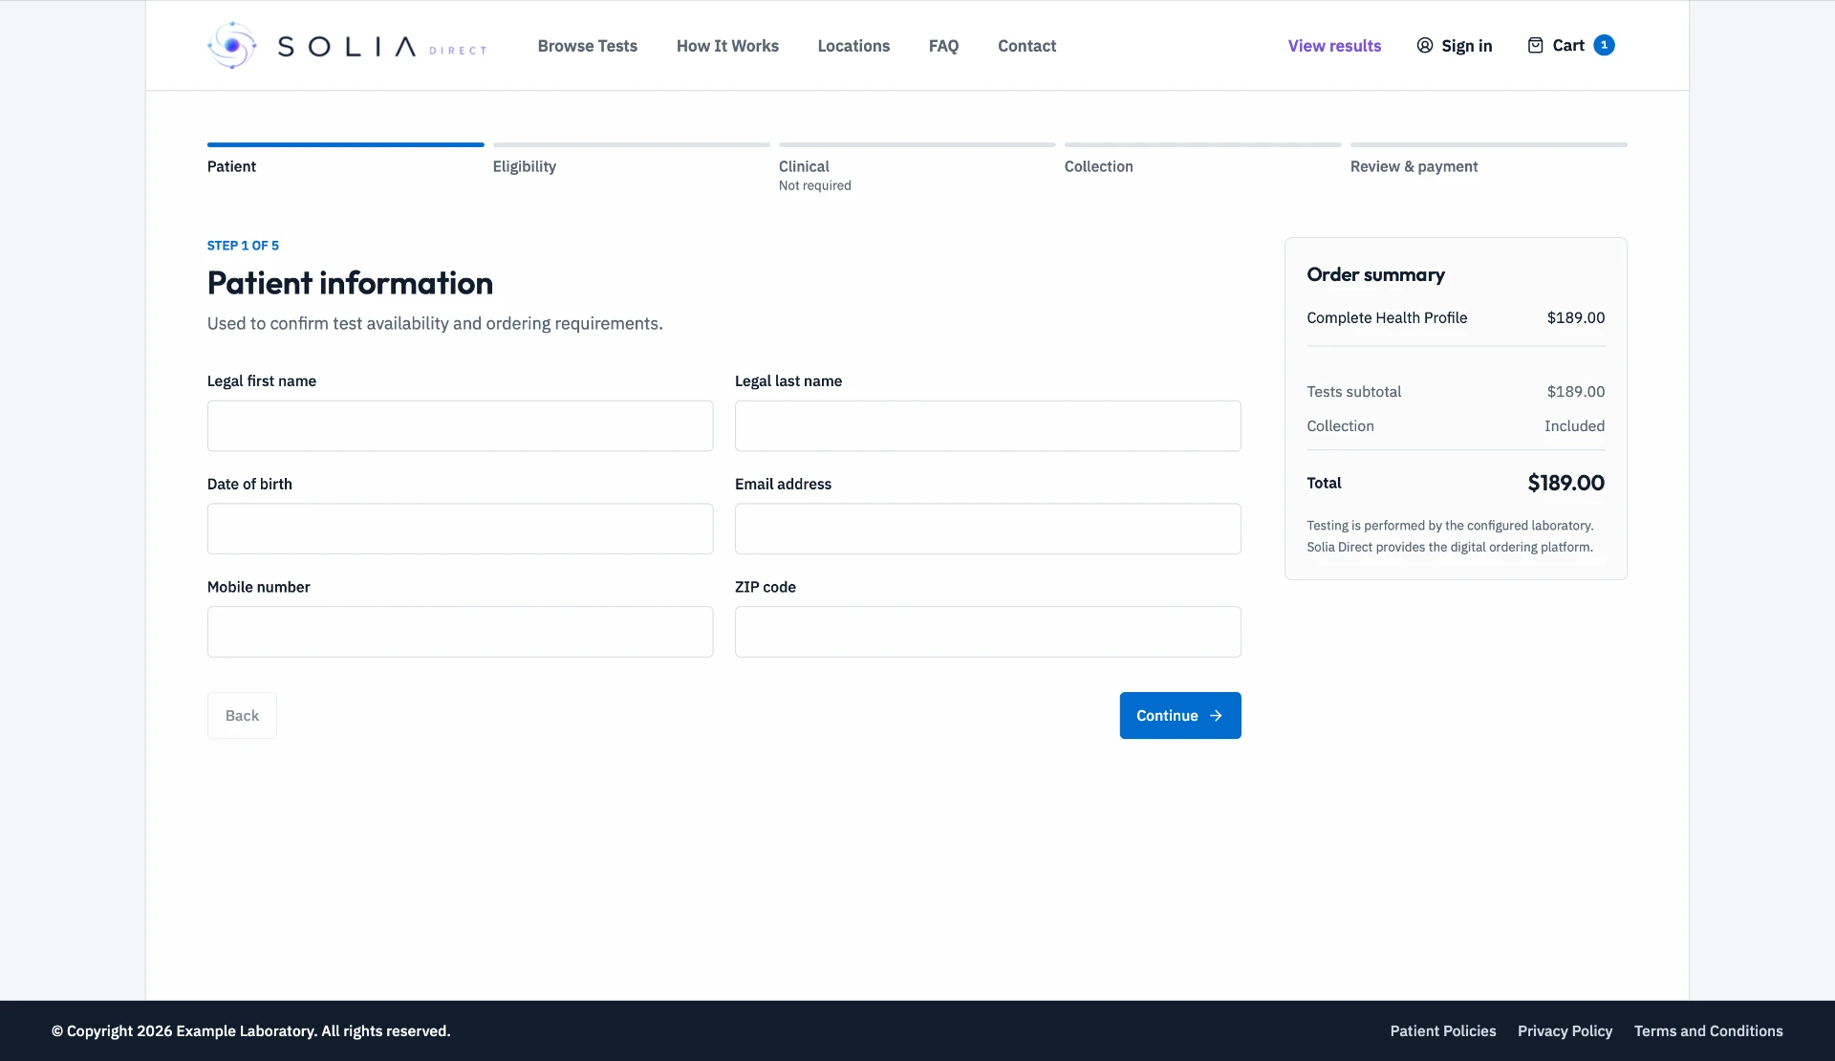Select the Patient step tab
Screen dimensions: 1835x1061
[345, 159]
